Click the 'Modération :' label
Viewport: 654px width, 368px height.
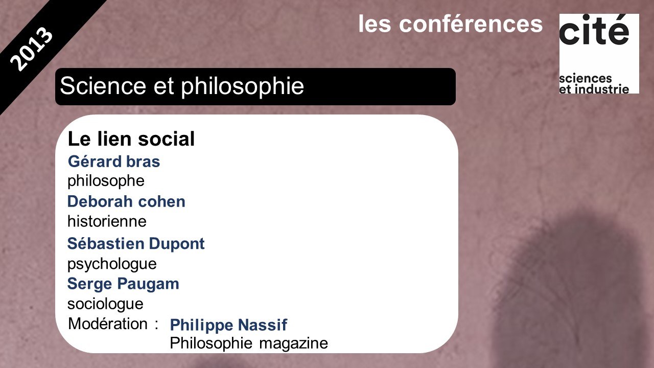click(113, 324)
